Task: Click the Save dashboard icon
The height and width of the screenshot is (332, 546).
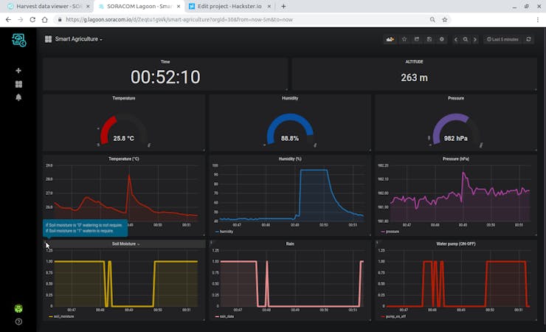Action: point(429,39)
